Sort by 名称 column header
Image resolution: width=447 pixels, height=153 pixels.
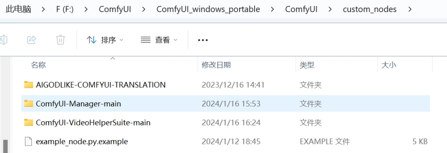[38, 65]
